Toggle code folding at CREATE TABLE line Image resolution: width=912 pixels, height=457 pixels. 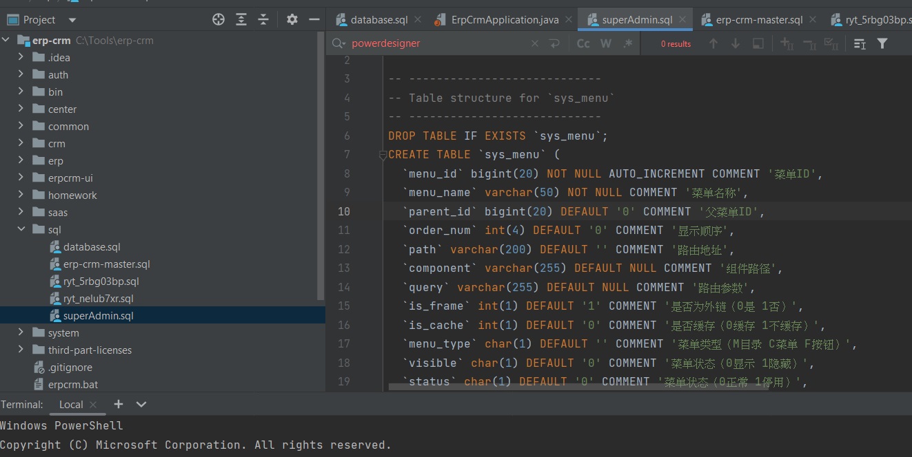click(383, 156)
